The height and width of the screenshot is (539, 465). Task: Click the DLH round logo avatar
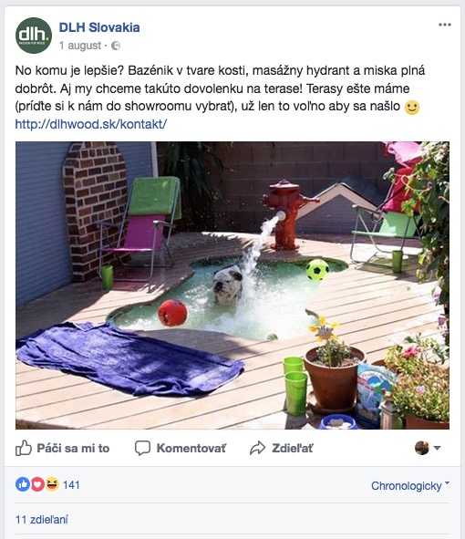pyautogui.click(x=34, y=36)
